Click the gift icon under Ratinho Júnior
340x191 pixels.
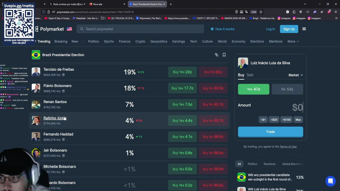click(x=63, y=123)
